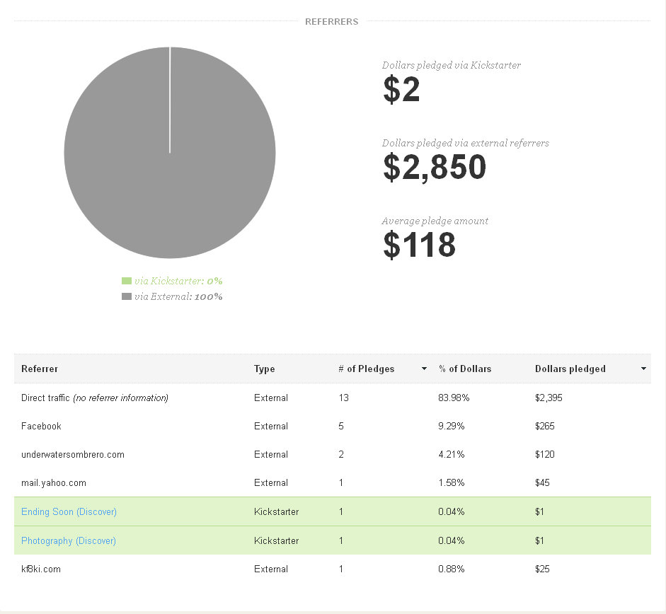This screenshot has height=614, width=666.
Task: Select the Facebook referrer cell
Action: pyautogui.click(x=41, y=426)
